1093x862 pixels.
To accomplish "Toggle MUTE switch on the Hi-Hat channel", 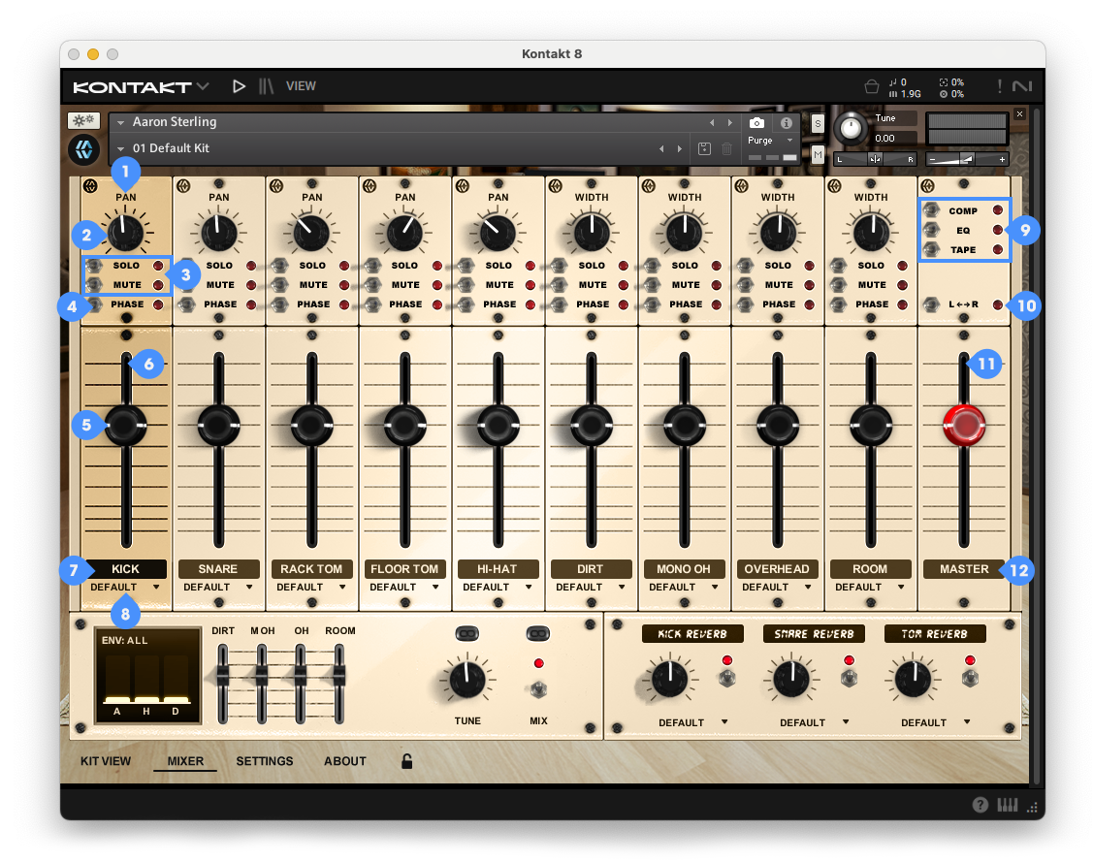I will pyautogui.click(x=466, y=285).
